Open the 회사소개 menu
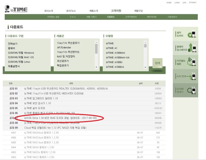Screen dimensions: 206x160 point(49,11)
